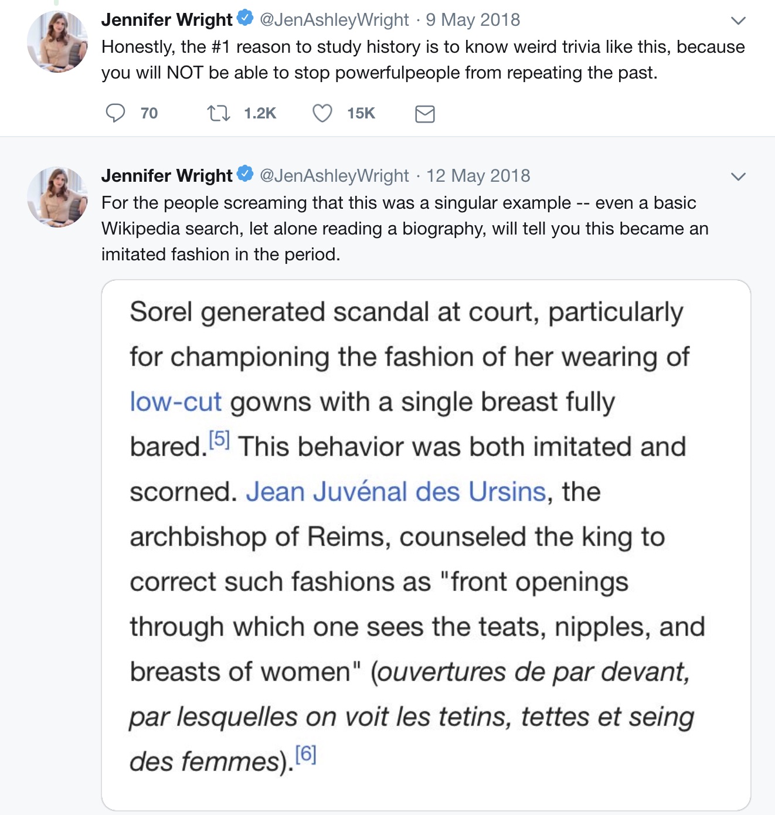Open the 9 May 2018 timestamp
Screen dimensions: 775x815
pos(473,20)
